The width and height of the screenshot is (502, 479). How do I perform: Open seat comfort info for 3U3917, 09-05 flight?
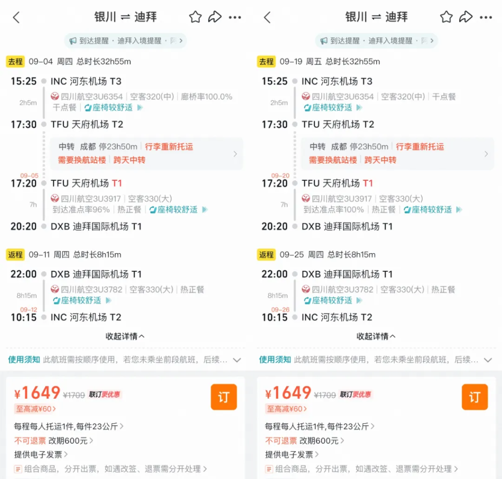click(x=178, y=210)
